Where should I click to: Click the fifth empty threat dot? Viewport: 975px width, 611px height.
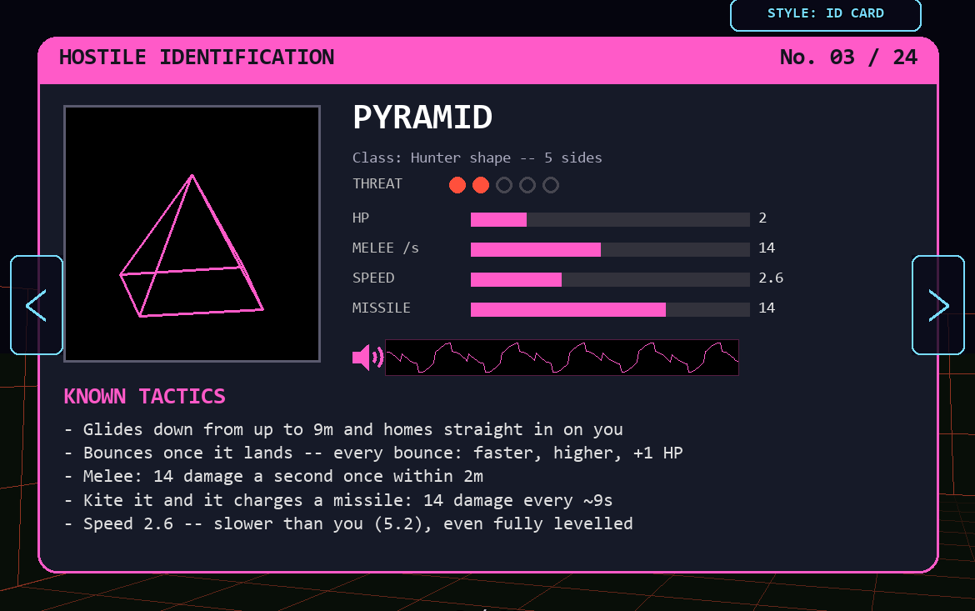[x=551, y=185]
